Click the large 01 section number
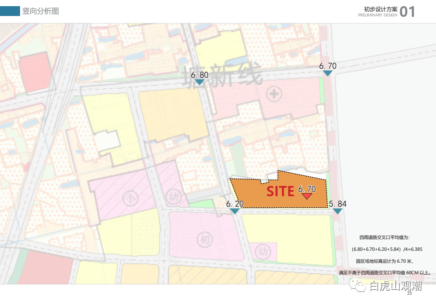 tap(407, 12)
